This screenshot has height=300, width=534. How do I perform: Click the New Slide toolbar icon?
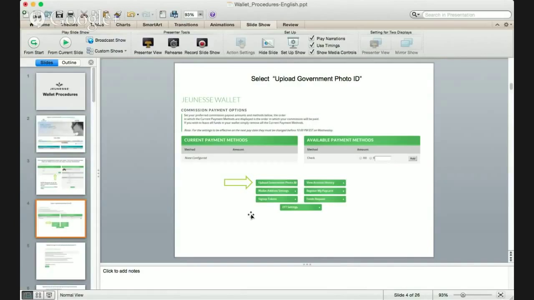[x=26, y=15]
